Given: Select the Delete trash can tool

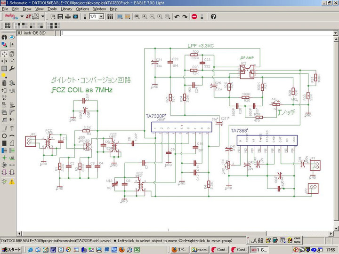Looking at the screenshot, I should [4, 83].
